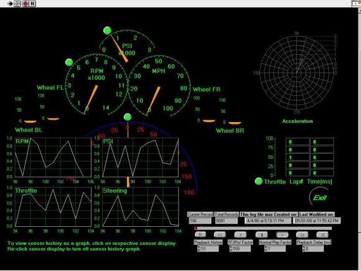The image size is (361, 271).
Task: Toggle the green LED beside the RPM gauge
Action: point(69,62)
